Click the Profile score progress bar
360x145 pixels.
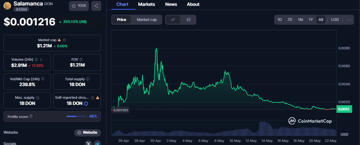tap(76, 117)
